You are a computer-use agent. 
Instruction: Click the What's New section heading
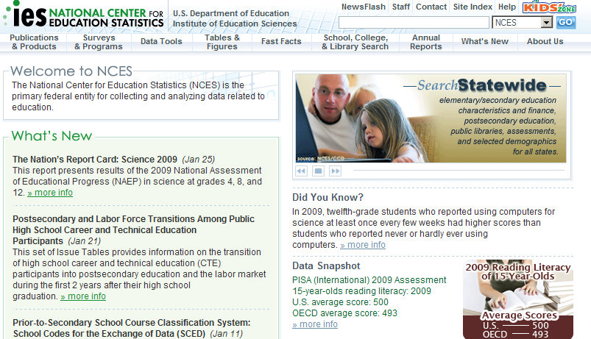(52, 135)
